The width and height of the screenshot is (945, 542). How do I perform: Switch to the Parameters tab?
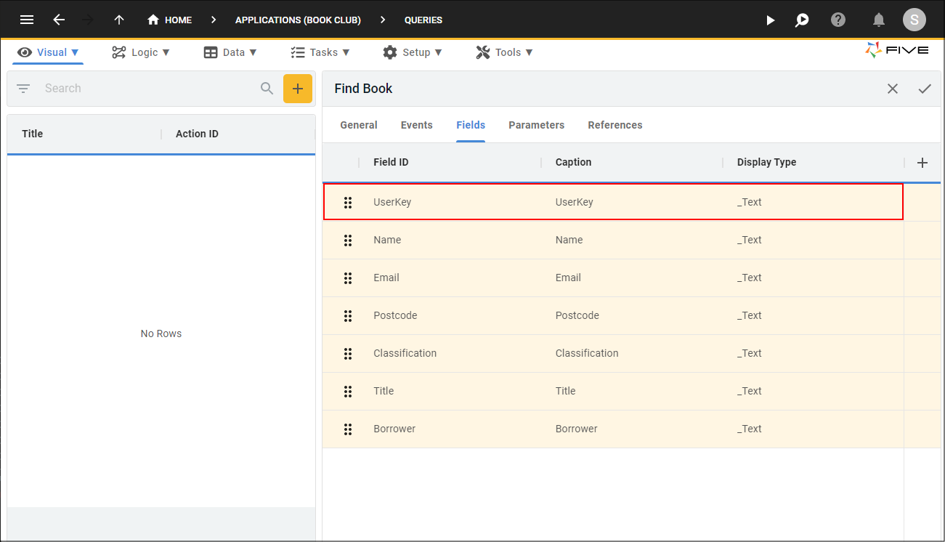pos(537,125)
